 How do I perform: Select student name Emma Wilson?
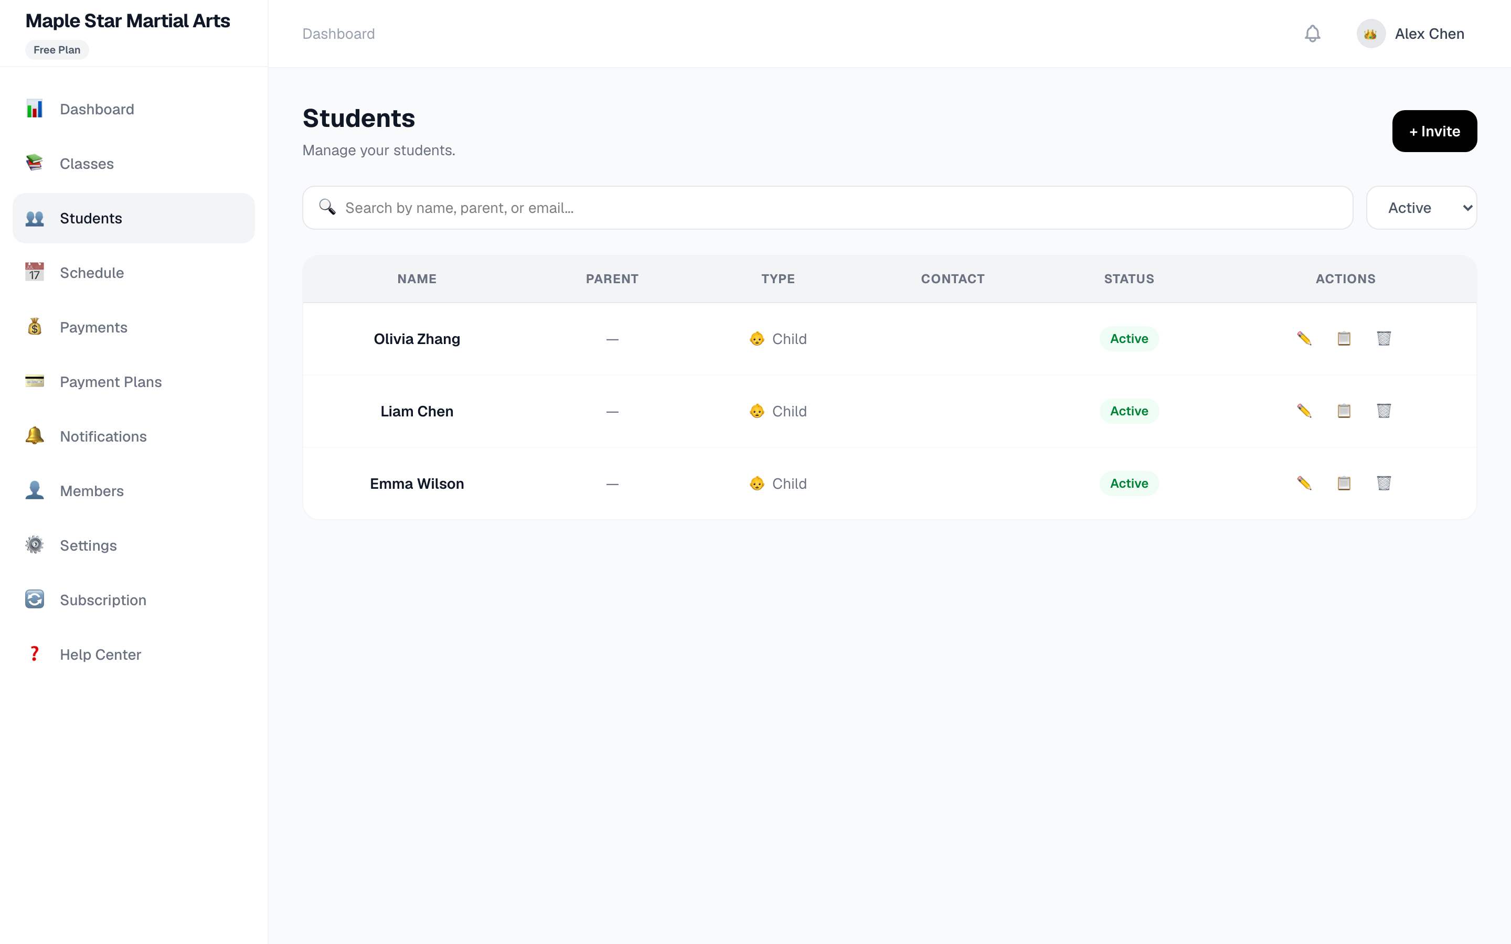417,484
